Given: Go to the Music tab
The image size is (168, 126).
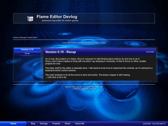Looking at the screenshot, I should tap(68, 124).
